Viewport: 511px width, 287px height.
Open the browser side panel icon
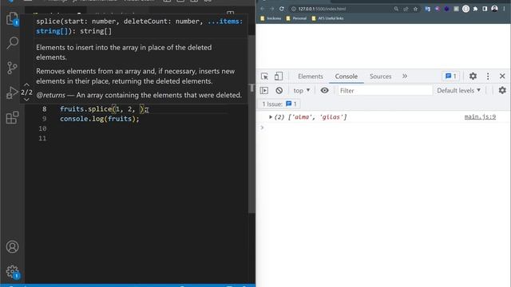click(485, 9)
